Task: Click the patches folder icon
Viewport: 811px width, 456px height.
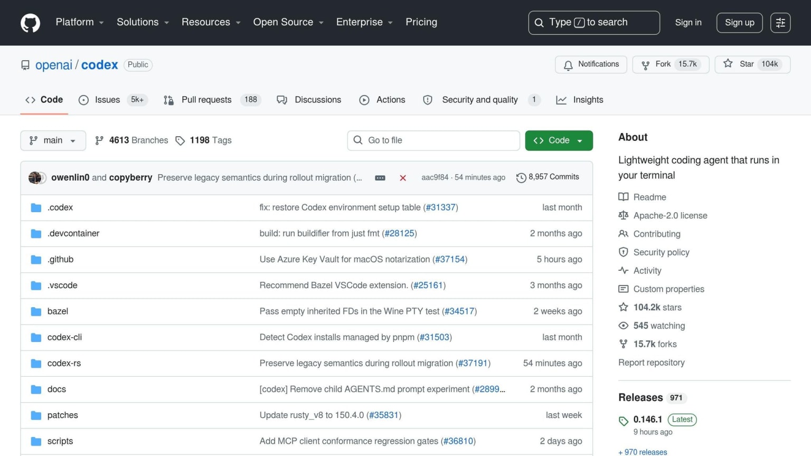Action: [x=36, y=415]
